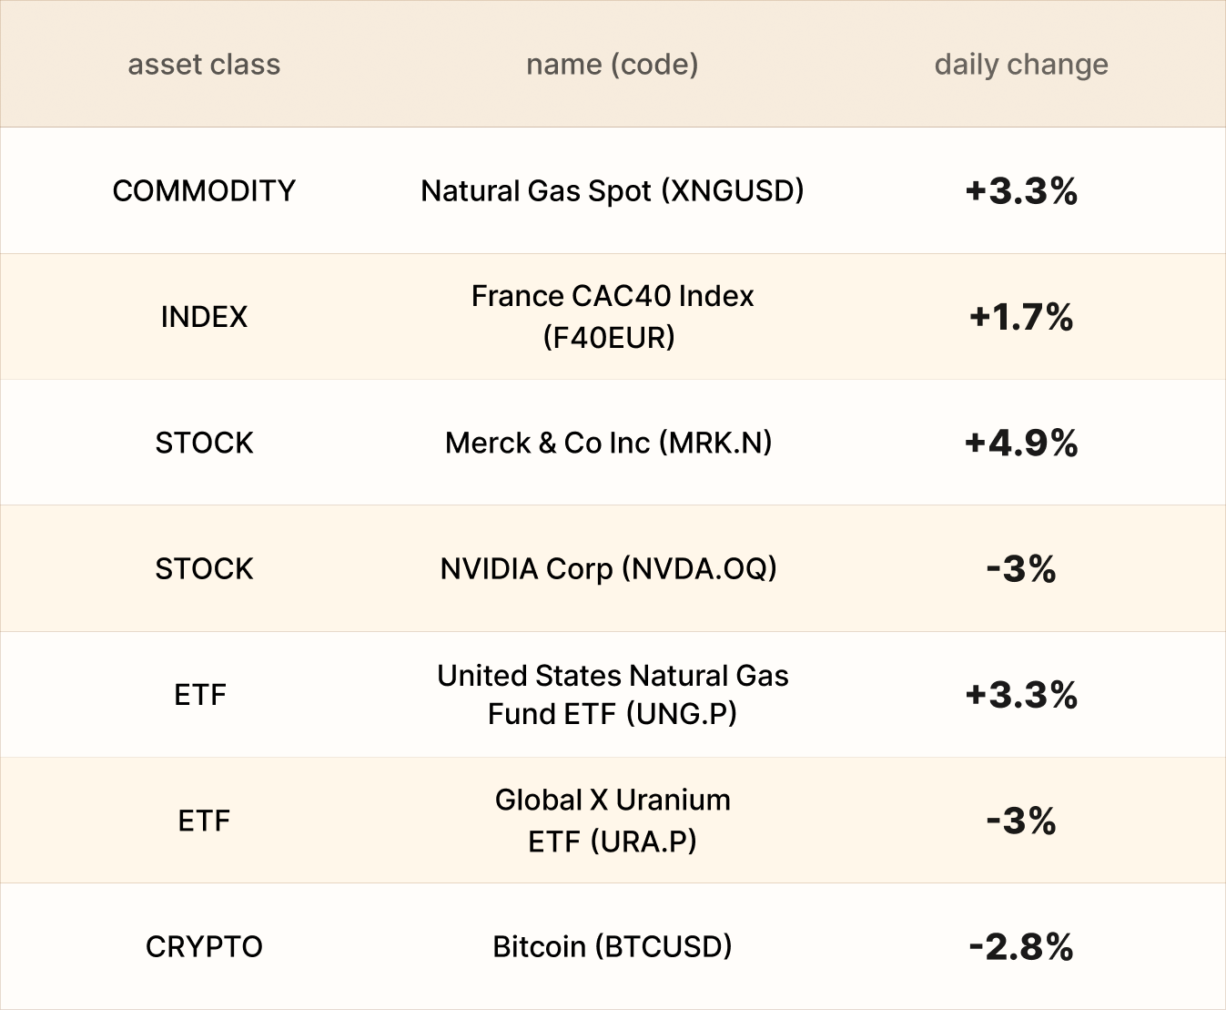The height and width of the screenshot is (1010, 1226).
Task: Click the "daily change" column header
Action: coord(1021,65)
